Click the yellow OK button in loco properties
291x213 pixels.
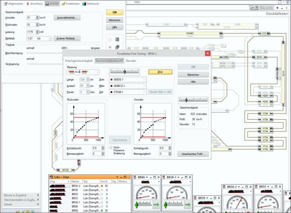(x=115, y=12)
